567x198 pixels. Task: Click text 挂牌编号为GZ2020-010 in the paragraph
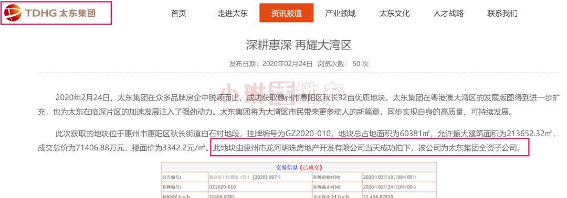(288, 134)
